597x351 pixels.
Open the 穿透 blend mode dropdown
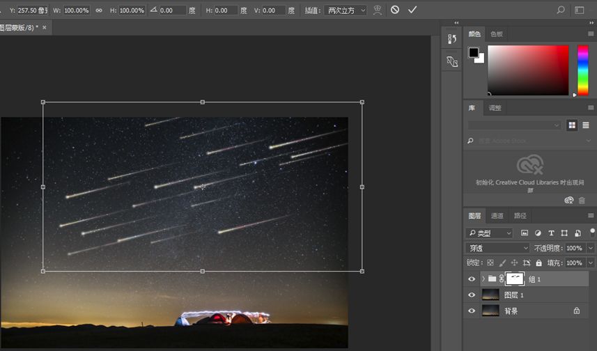click(497, 248)
